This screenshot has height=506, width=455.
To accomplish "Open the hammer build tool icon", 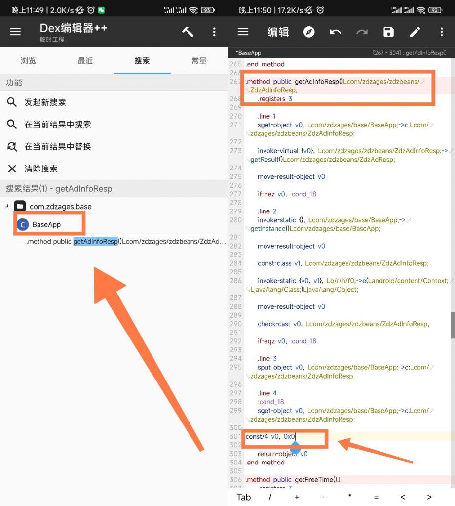I will (x=188, y=32).
